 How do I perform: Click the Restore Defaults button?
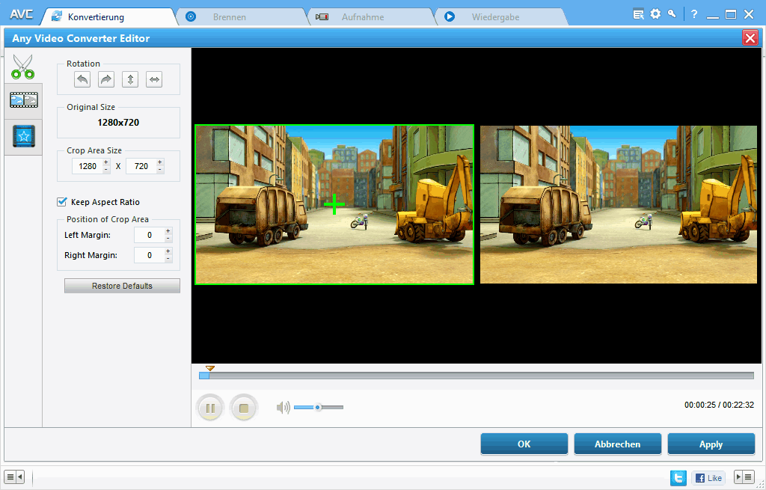pos(122,286)
